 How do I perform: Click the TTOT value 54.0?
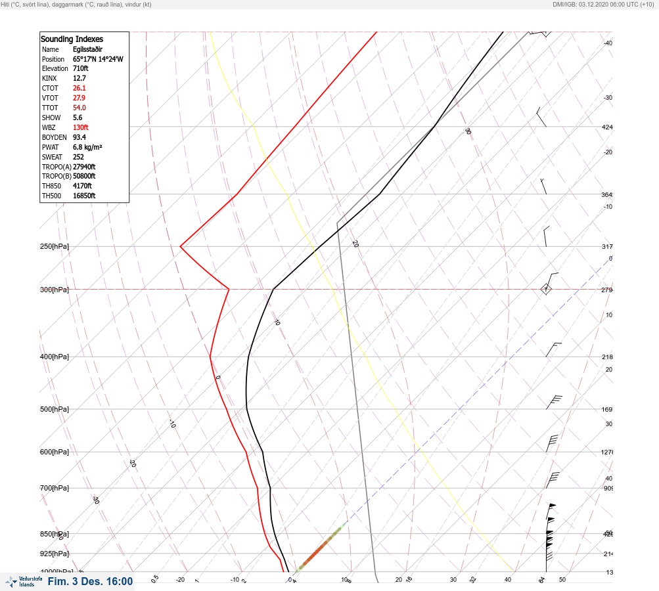pyautogui.click(x=79, y=108)
